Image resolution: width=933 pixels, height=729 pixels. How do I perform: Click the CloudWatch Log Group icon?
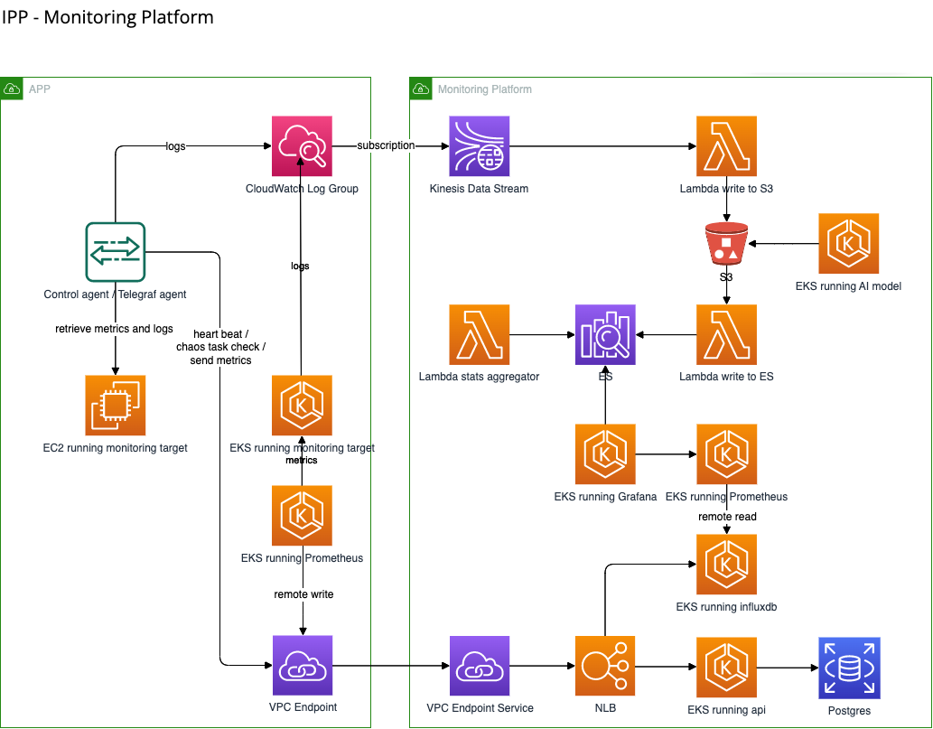pyautogui.click(x=302, y=145)
